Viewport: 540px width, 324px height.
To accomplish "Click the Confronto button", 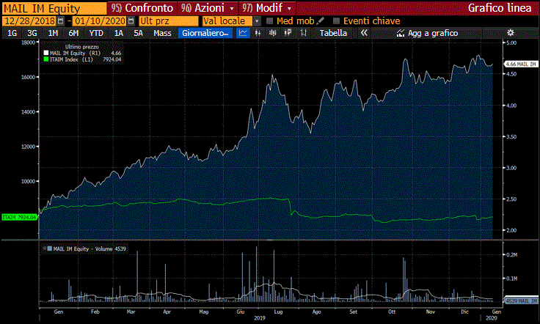I will 137,7.
